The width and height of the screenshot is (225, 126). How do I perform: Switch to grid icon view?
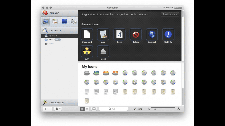pos(82,109)
